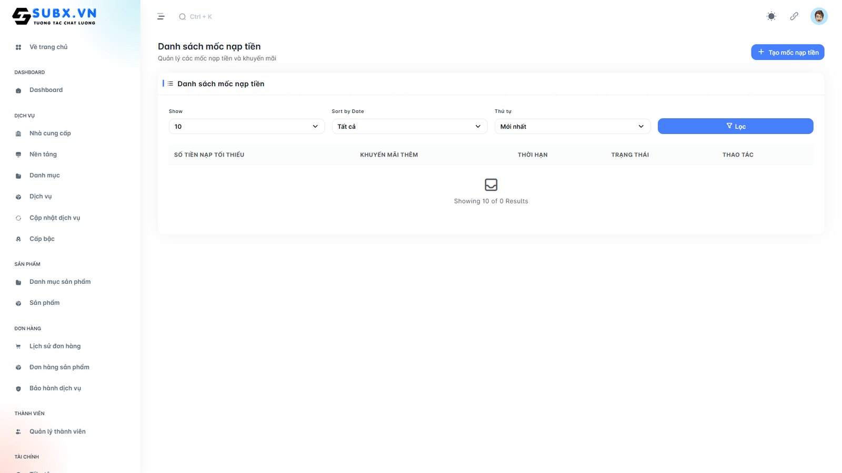Click the refresh icon for Cập nhật dịch vụ
This screenshot has width=842, height=473.
coord(18,218)
